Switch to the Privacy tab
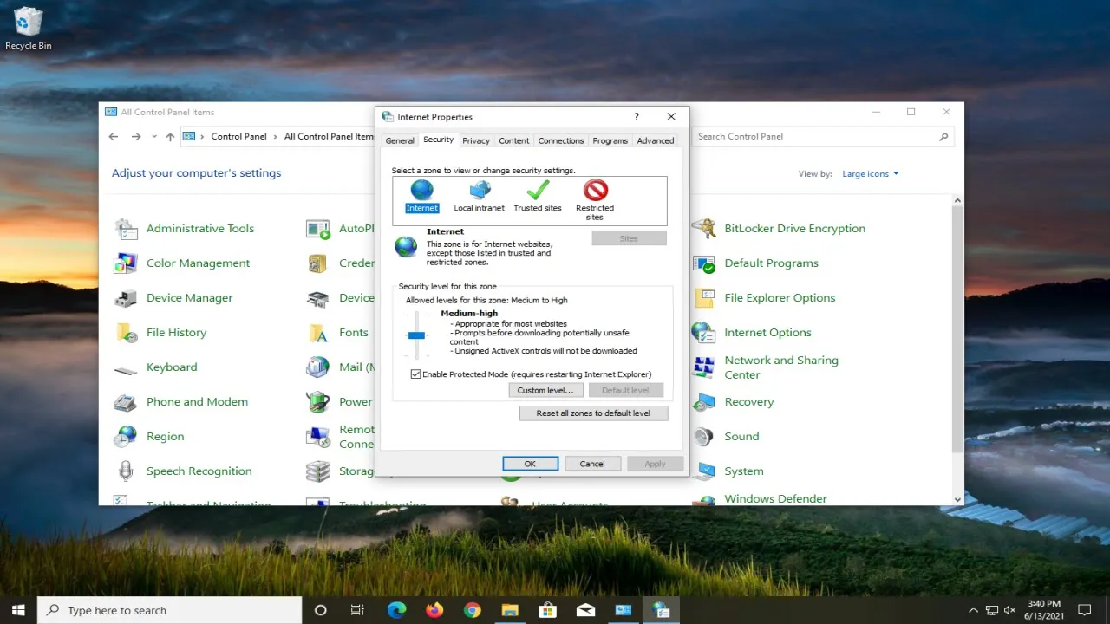The image size is (1110, 624). click(476, 140)
